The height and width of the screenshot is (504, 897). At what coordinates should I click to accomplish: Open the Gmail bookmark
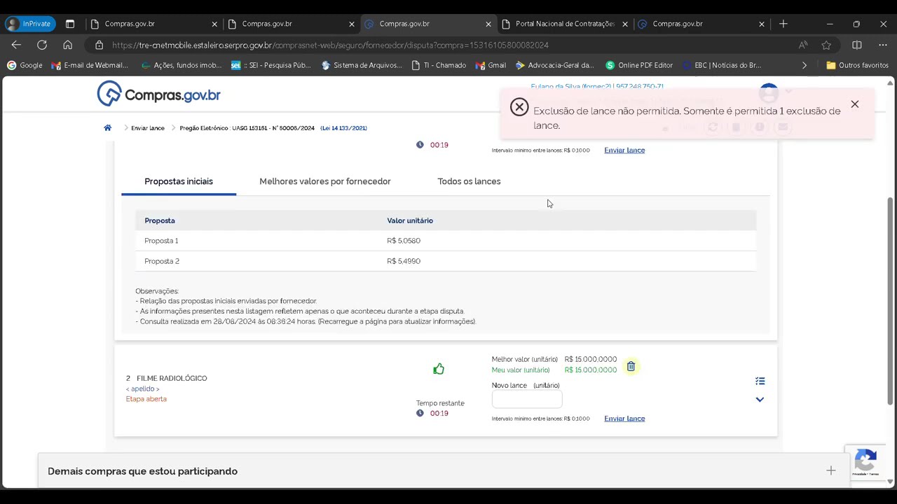coord(491,65)
